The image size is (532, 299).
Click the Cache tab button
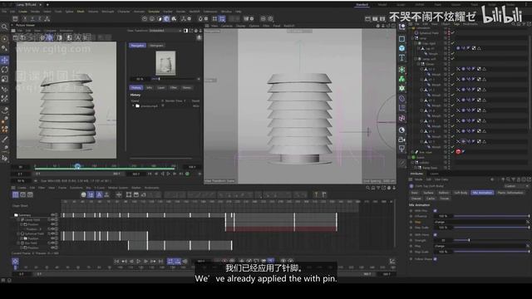(431, 199)
